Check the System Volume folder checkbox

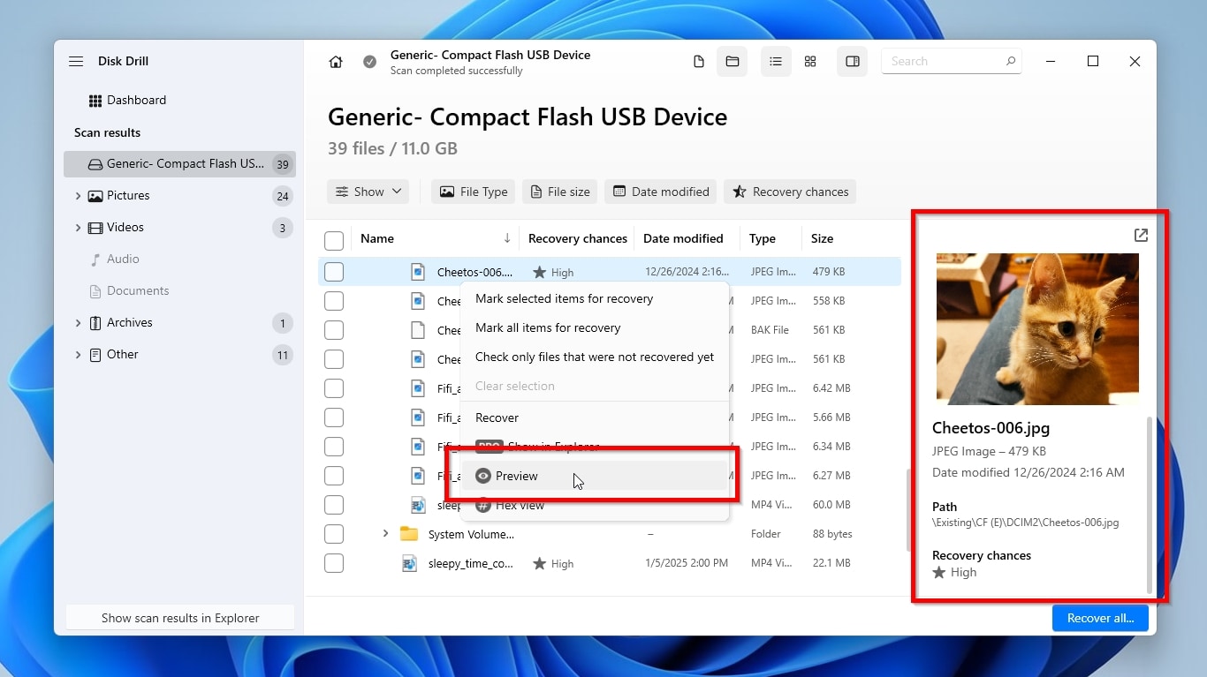pyautogui.click(x=334, y=534)
